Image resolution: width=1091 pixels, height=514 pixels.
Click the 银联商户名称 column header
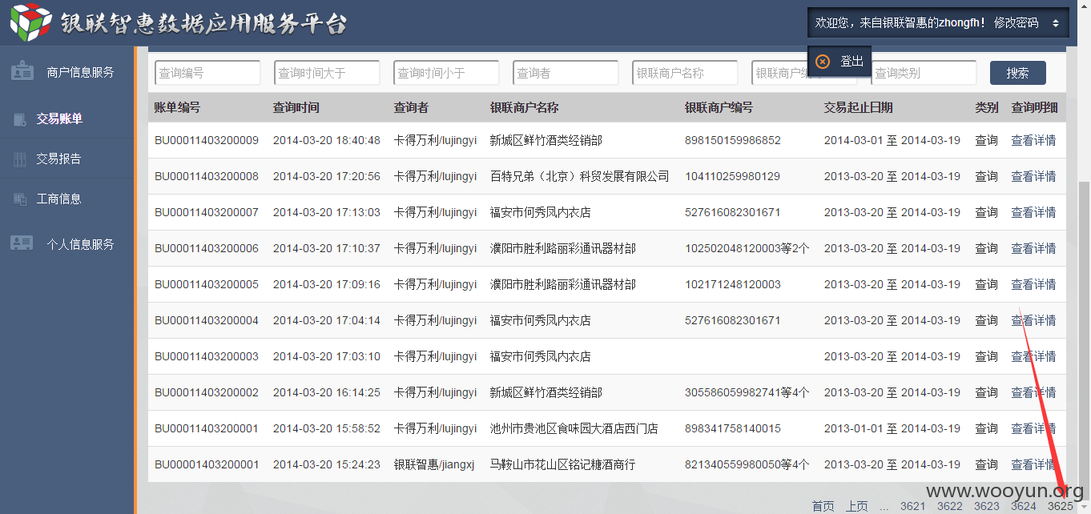tap(524, 107)
